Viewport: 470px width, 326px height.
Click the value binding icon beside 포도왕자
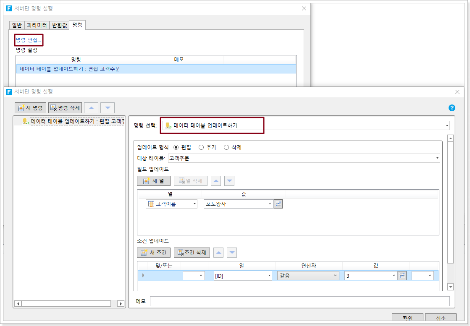(x=278, y=204)
